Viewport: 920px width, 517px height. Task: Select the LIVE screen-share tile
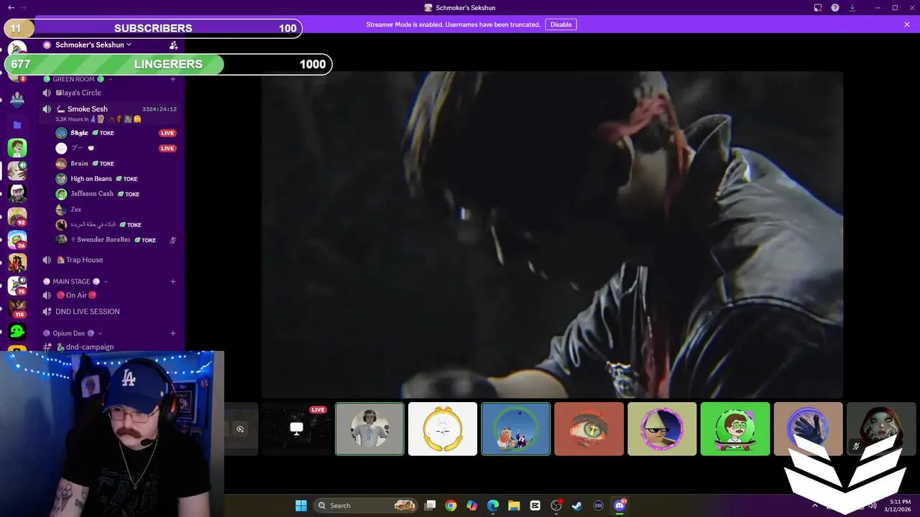[296, 429]
